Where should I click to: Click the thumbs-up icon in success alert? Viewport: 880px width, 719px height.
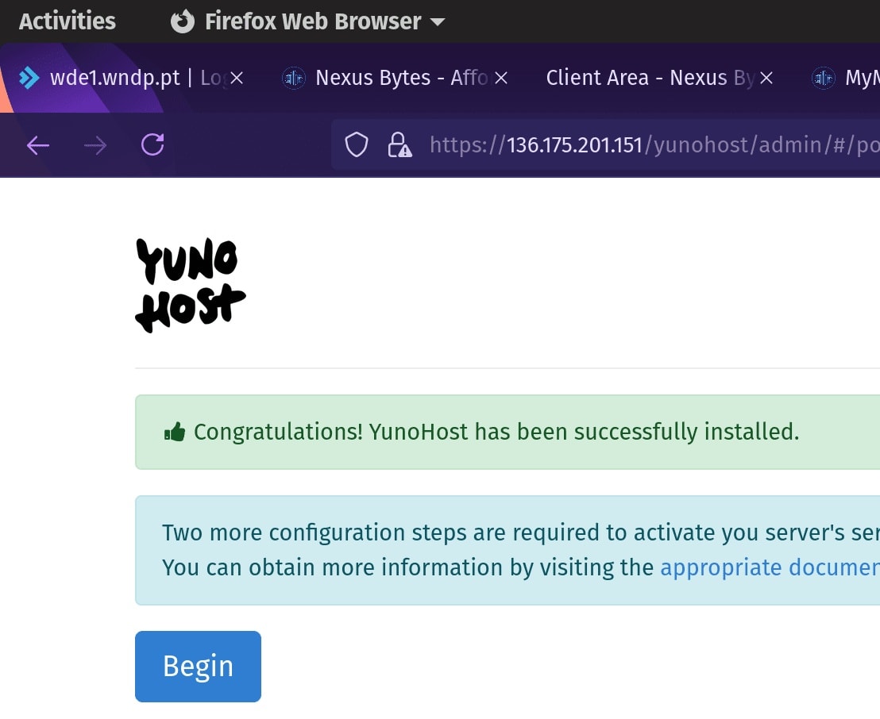175,432
